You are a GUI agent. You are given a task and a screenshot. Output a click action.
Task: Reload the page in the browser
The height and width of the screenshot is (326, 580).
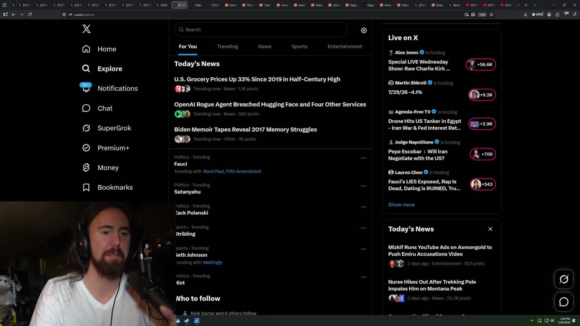30,14
